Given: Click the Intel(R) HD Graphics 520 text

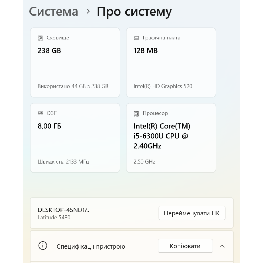Looking at the screenshot, I should pos(163,86).
